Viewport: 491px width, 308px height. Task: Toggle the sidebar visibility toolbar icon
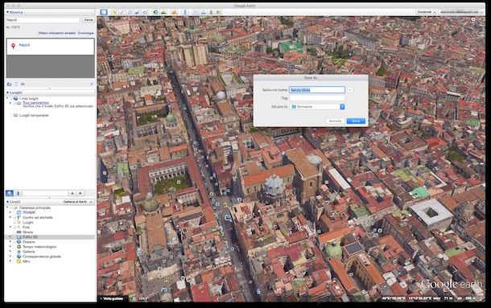[104, 12]
